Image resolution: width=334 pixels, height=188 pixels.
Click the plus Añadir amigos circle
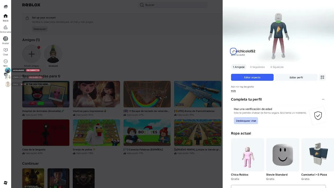(x=31, y=54)
